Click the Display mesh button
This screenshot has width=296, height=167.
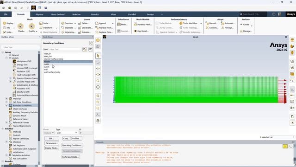coord(9,23)
